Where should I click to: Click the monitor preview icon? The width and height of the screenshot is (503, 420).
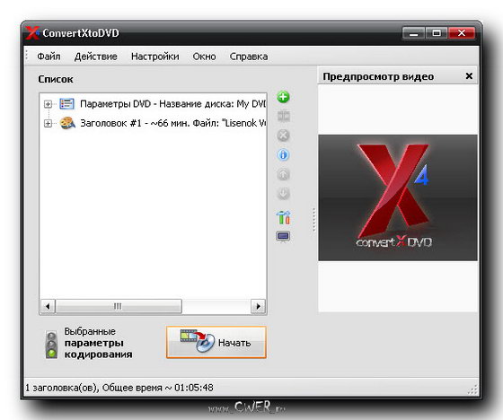[283, 237]
